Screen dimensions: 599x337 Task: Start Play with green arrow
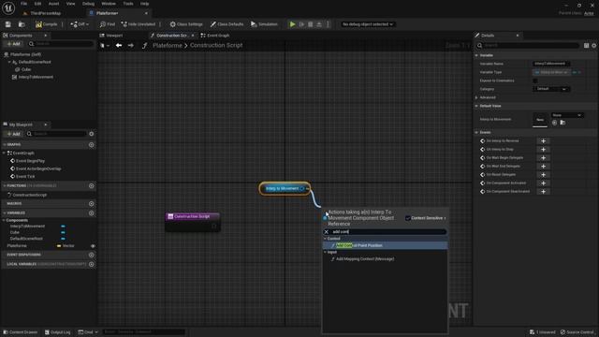click(x=292, y=24)
